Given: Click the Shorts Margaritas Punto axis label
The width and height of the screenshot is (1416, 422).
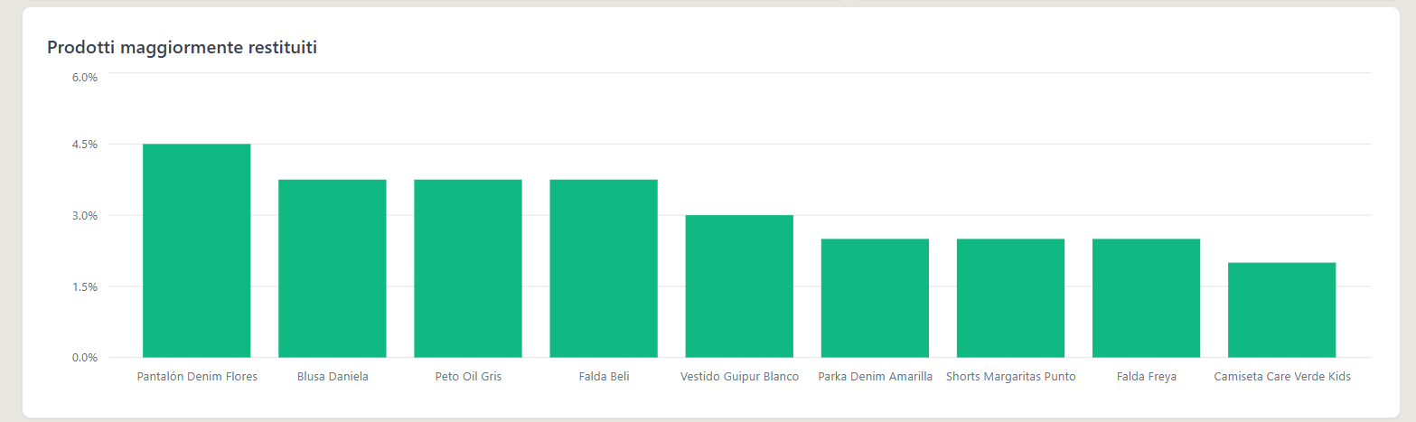Looking at the screenshot, I should click(1010, 376).
